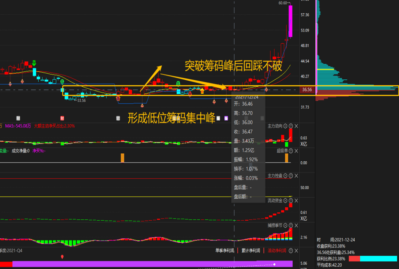Click the 57.36 price axis label
The width and height of the screenshot is (399, 269).
[305, 15]
